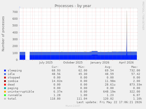Click the 'October 2025' axis label
Screen dimensions: 146x109
[x=73, y=63]
